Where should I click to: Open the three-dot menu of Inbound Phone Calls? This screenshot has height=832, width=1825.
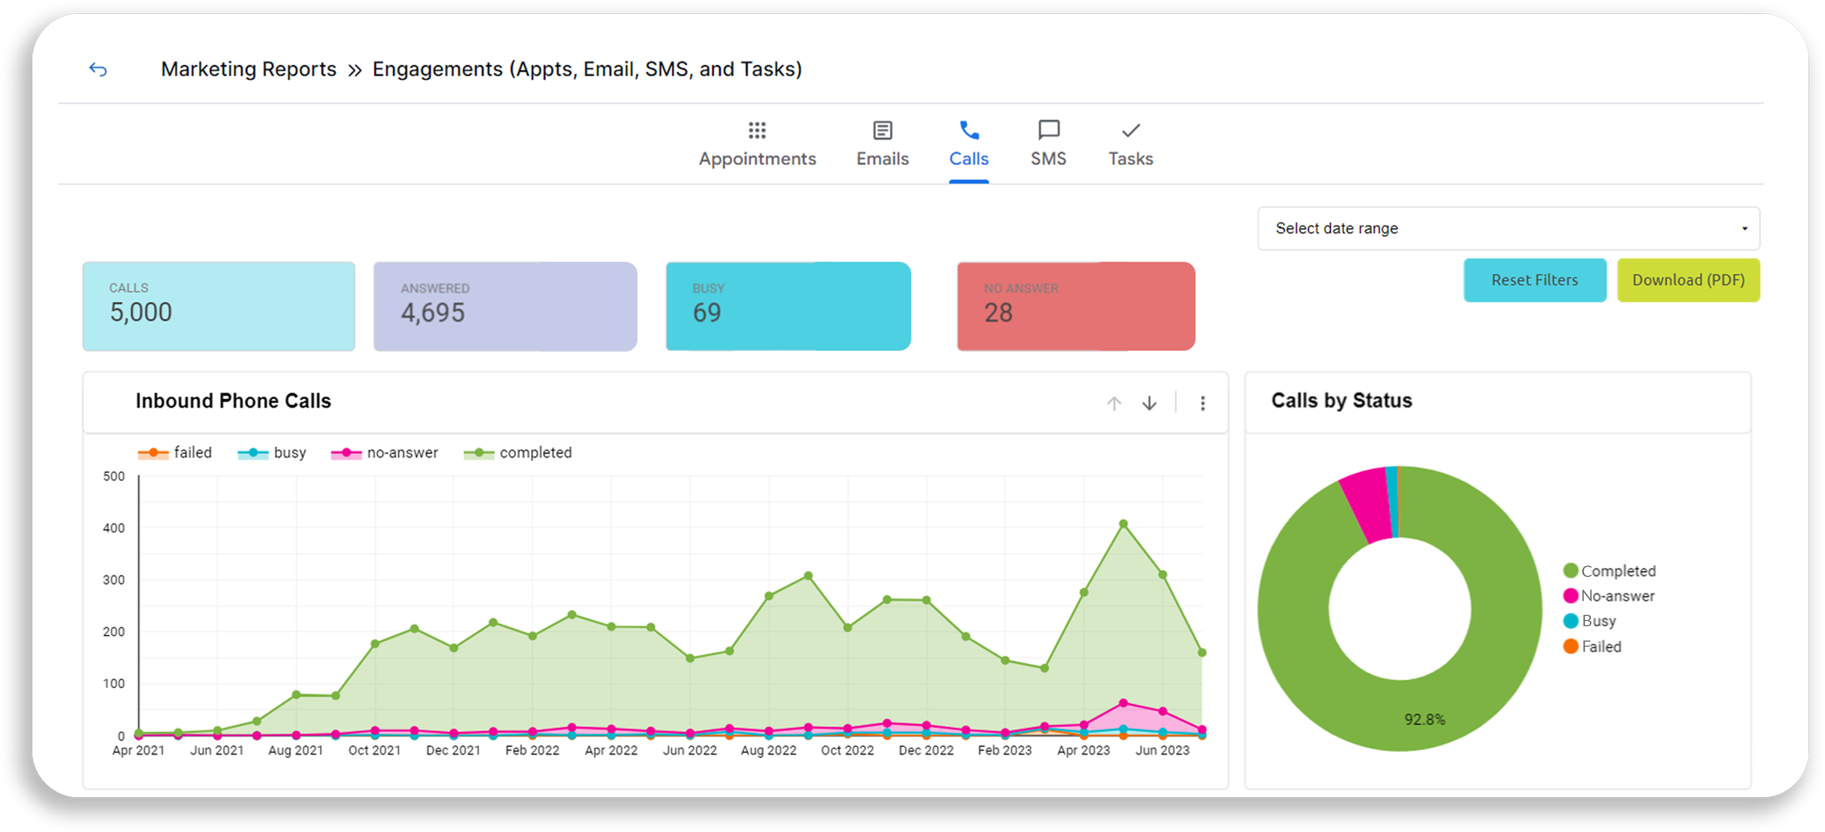[1202, 403]
